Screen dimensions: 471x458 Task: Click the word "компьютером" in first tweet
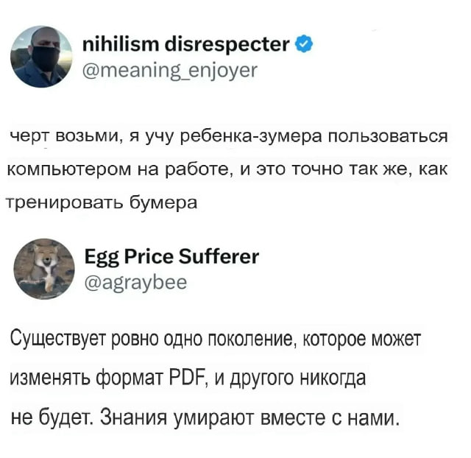pos(69,170)
